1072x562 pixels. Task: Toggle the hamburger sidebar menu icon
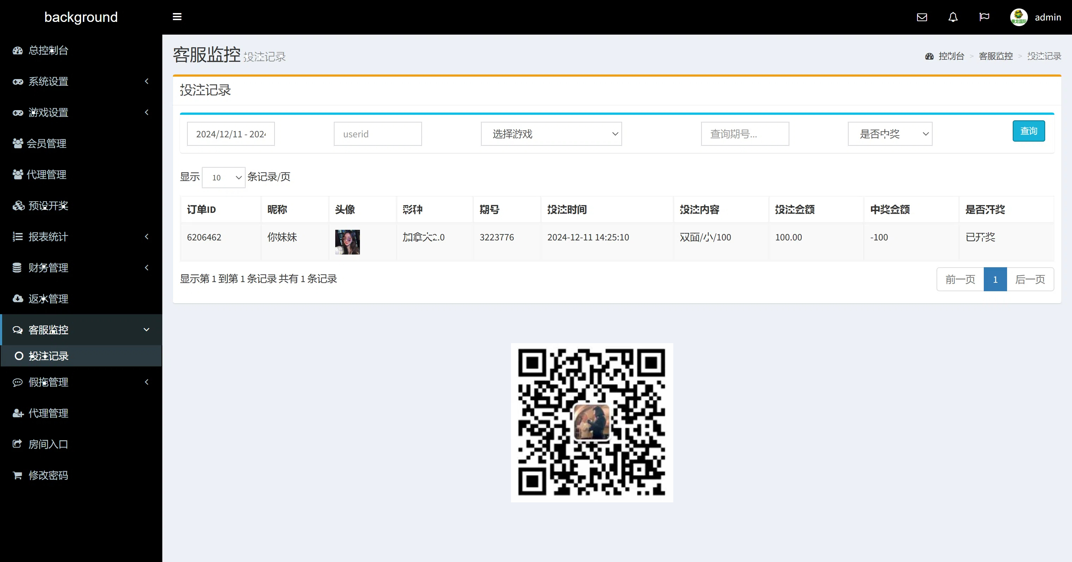pyautogui.click(x=177, y=17)
